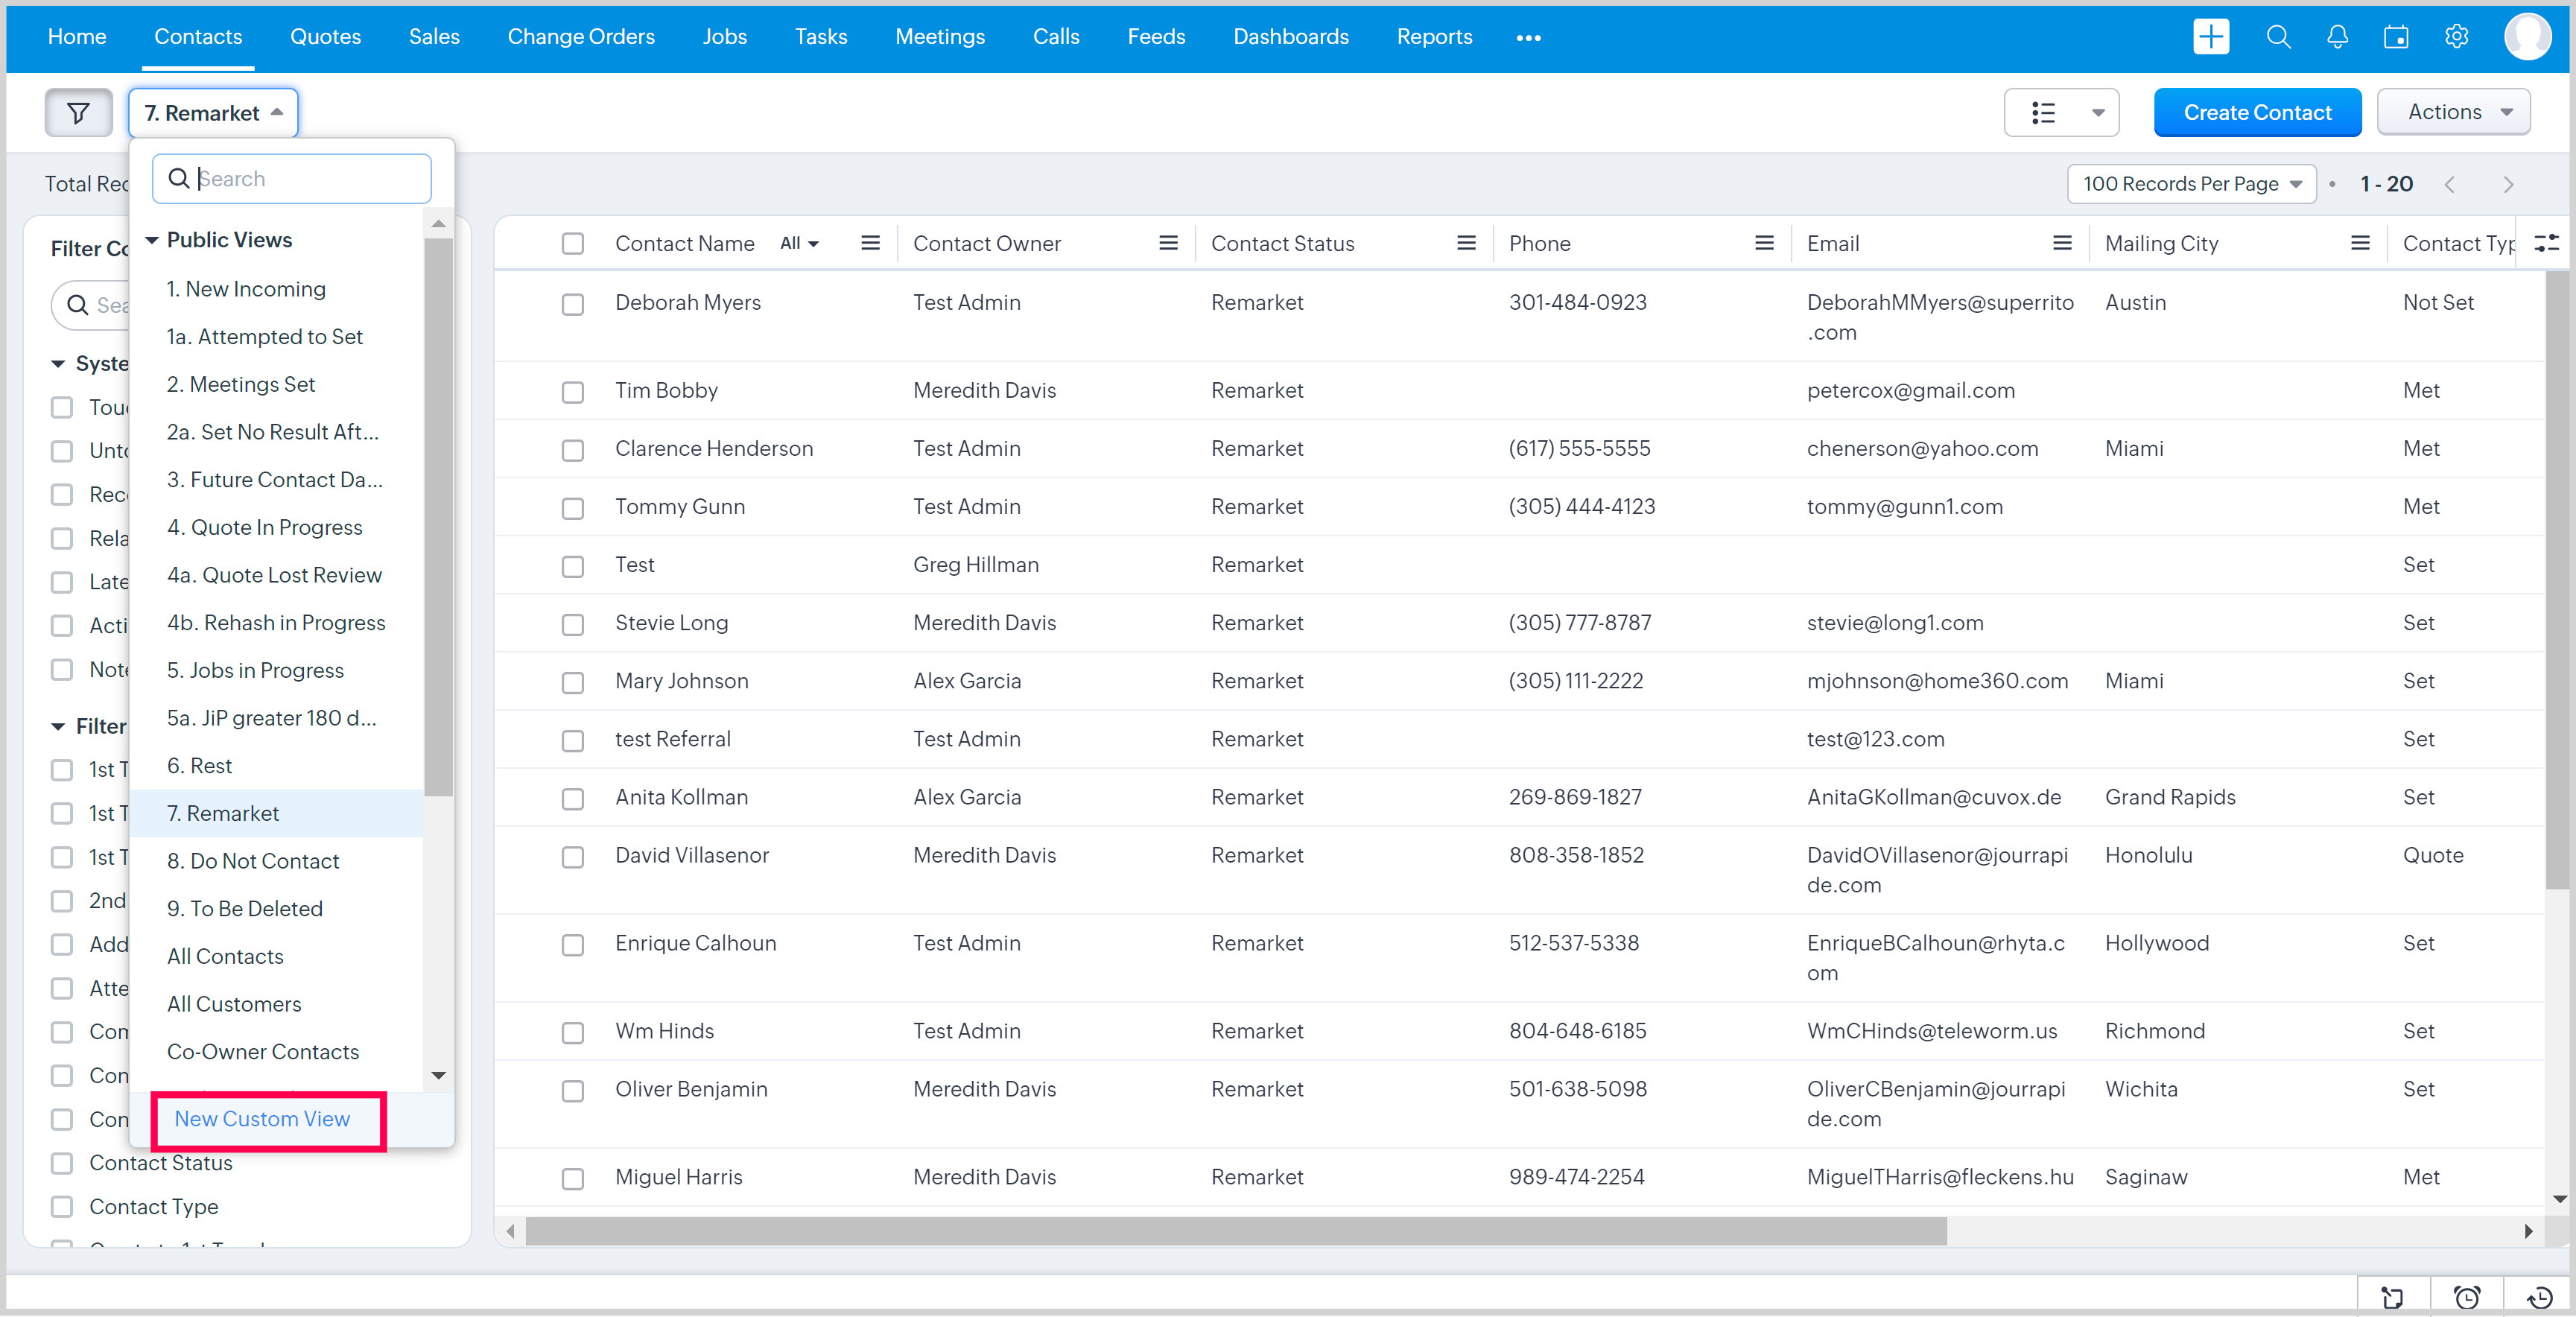Switch to the Dashboards tab
2576x1317 pixels.
pyautogui.click(x=1290, y=37)
